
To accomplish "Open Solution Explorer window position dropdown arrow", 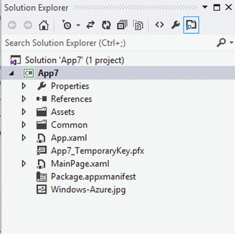I will [x=205, y=7].
